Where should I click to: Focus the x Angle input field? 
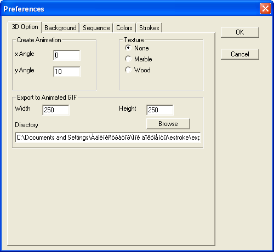(67, 55)
